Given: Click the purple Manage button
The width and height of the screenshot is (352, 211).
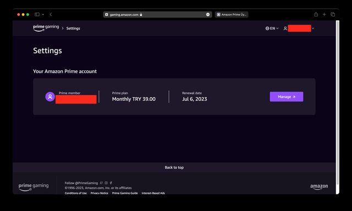Looking at the screenshot, I should click(x=287, y=97).
